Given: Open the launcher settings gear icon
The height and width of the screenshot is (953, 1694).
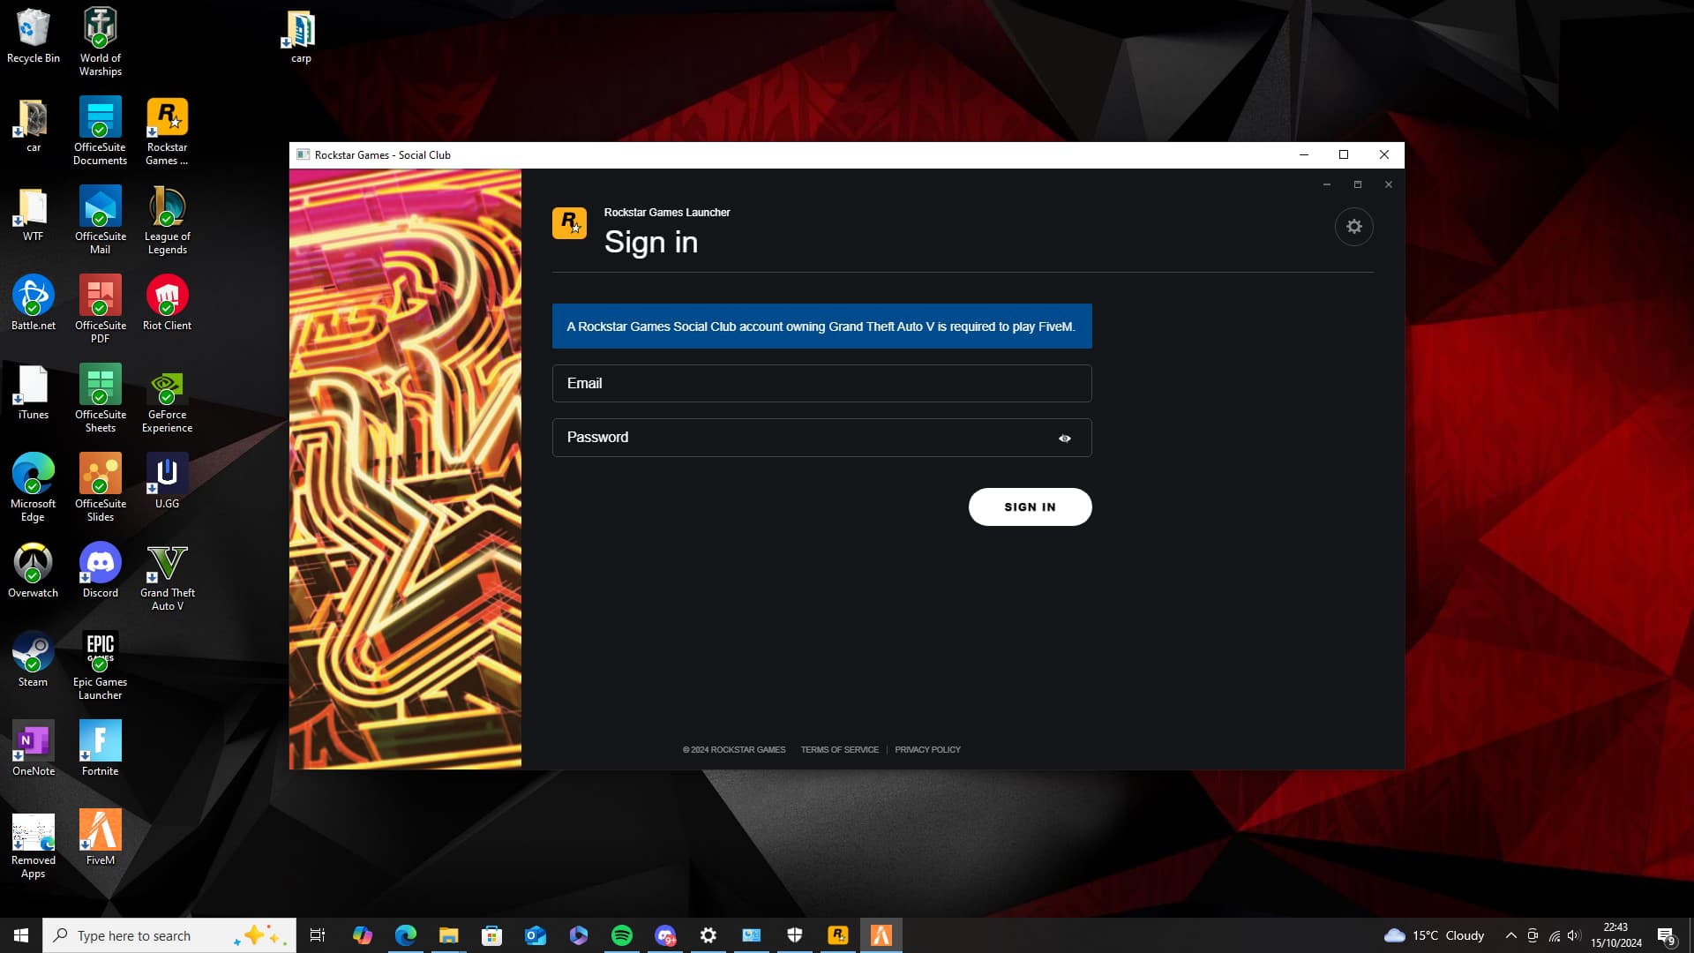Looking at the screenshot, I should [1353, 227].
